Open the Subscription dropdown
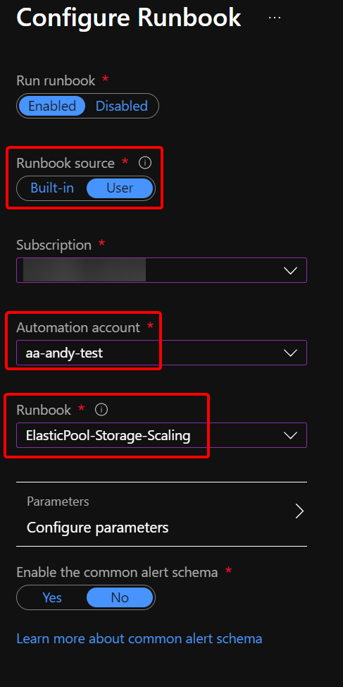This screenshot has height=687, width=343. tap(161, 270)
